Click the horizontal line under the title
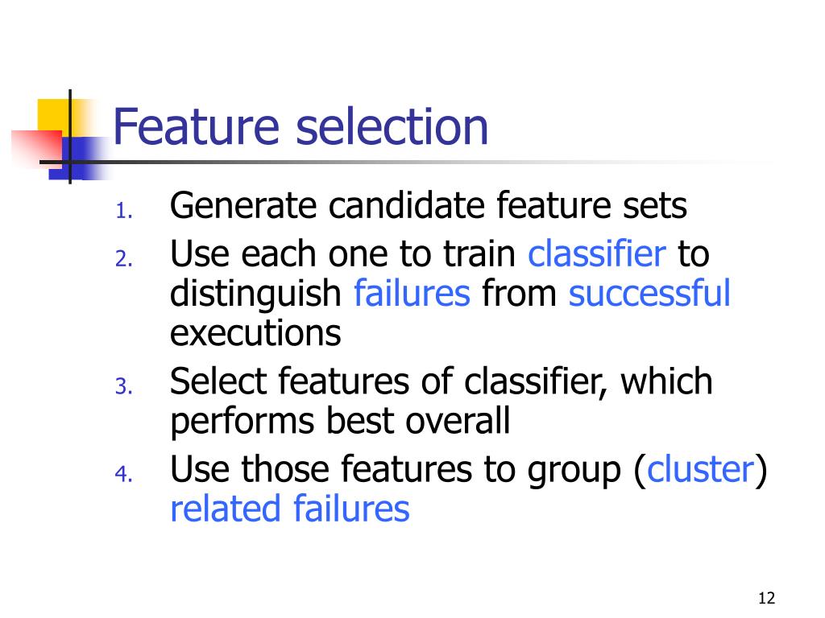This screenshot has width=825, height=618. coord(408,162)
